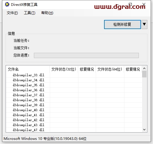Click the file list scrollbar thumb
The image size is (153, 144).
click(x=144, y=74)
